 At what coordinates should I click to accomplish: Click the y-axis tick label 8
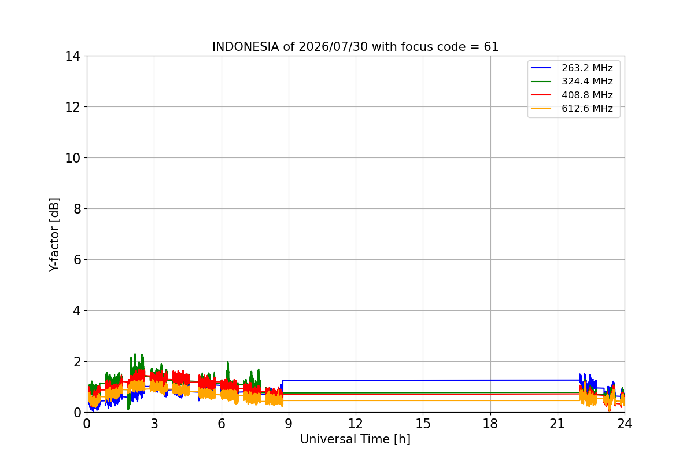click(x=76, y=209)
